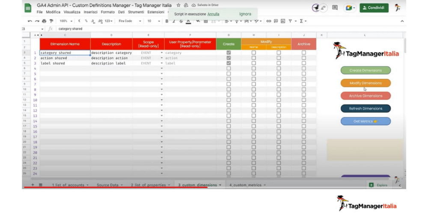Viewport: 428px width, 214px height.
Task: Format as currency with euro icon
Action: 79,21
